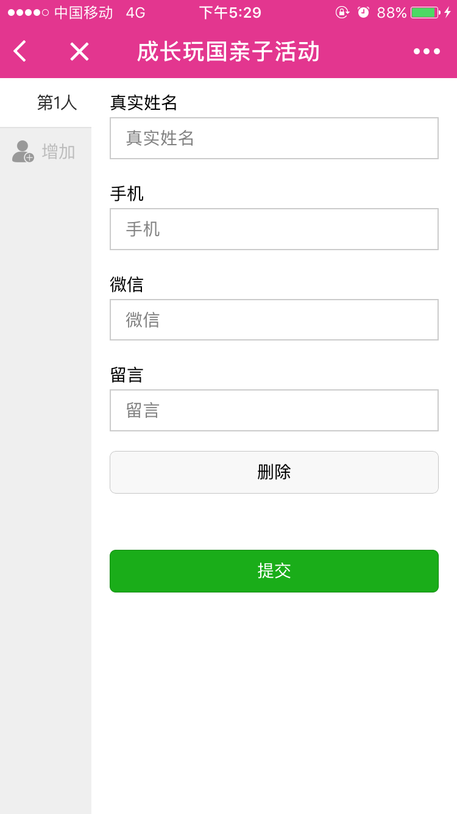Focus the 真实姓名 input field
Image resolution: width=457 pixels, height=814 pixels.
point(274,139)
